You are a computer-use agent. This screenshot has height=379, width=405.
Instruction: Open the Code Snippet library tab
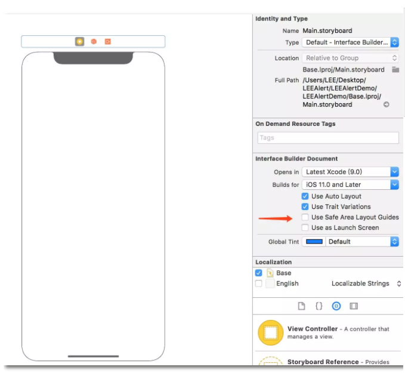click(319, 306)
